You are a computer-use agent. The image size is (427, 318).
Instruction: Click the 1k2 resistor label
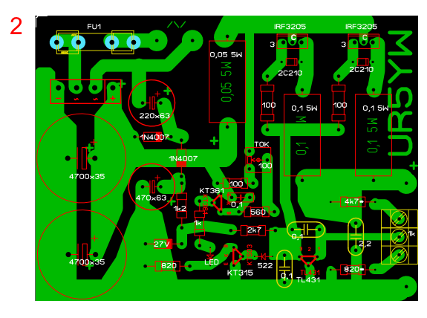click(180, 209)
